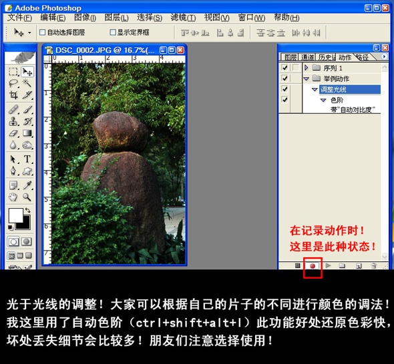Image resolution: width=394 pixels, height=364 pixels.
Task: Select the Rectangular Marquee tool
Action: pyautogui.click(x=13, y=71)
